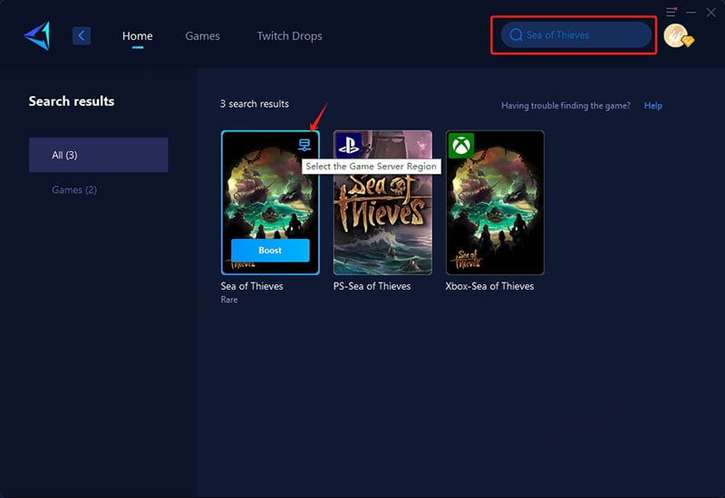
Task: Click the PS-Sea of Thieves title text
Action: pos(372,286)
